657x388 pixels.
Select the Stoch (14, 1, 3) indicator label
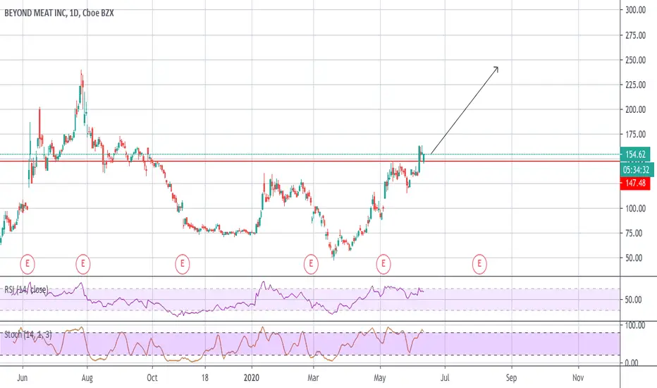coord(28,334)
